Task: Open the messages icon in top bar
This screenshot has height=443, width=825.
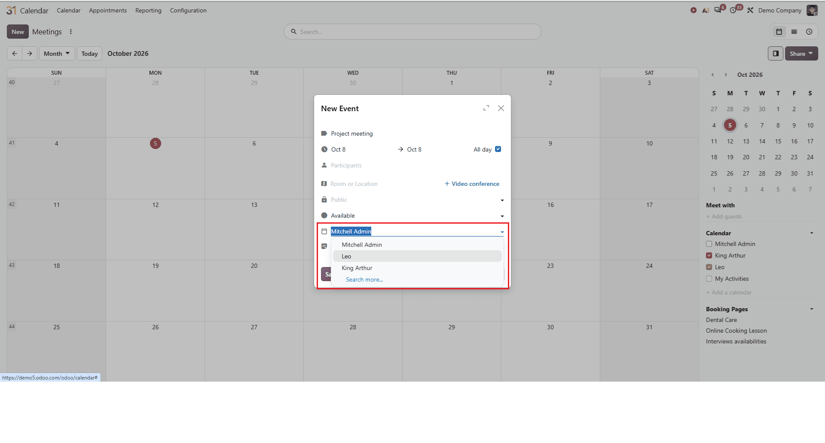Action: pos(718,10)
